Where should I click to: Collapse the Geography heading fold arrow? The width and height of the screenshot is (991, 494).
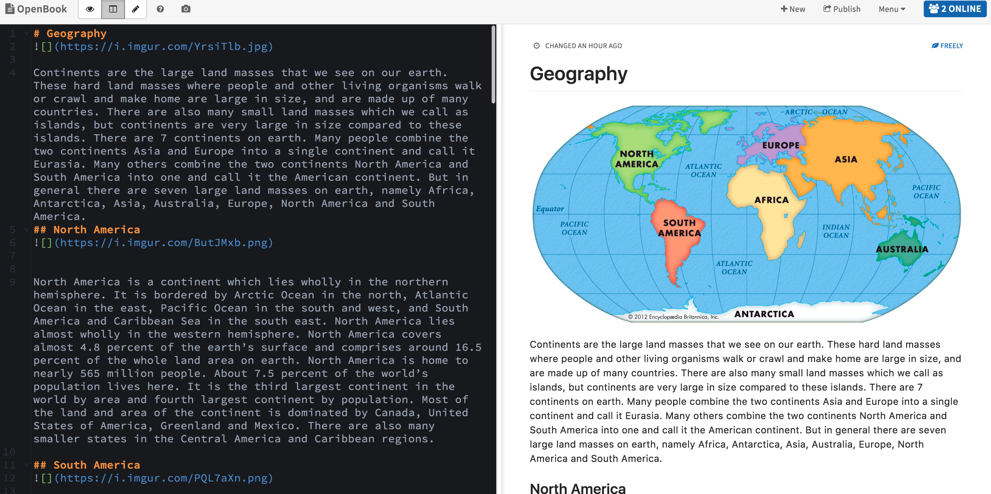click(26, 33)
